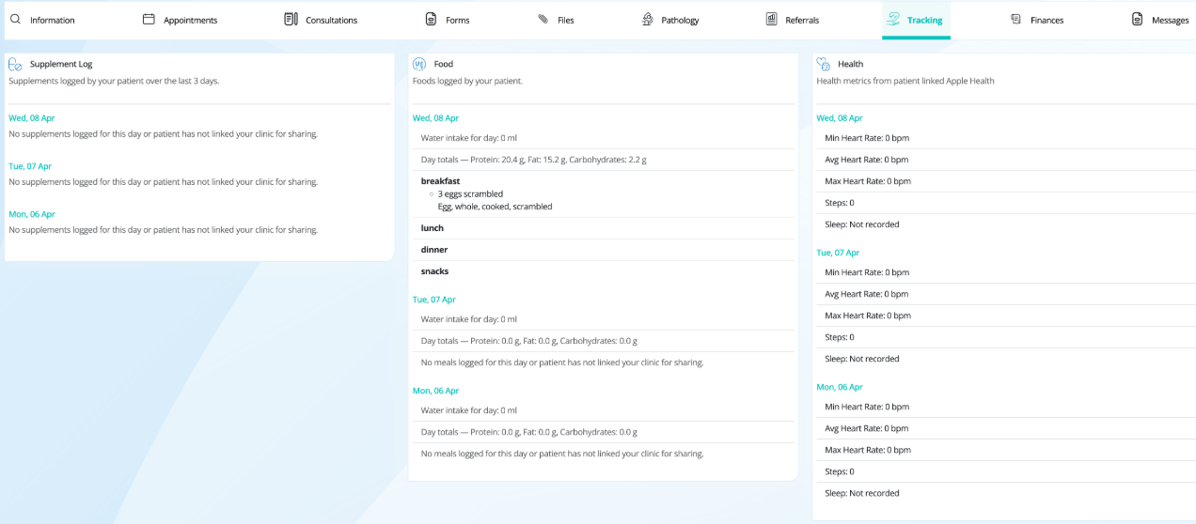The width and height of the screenshot is (1196, 524).
Task: Click the Supplement Log pill icon
Action: click(x=15, y=64)
